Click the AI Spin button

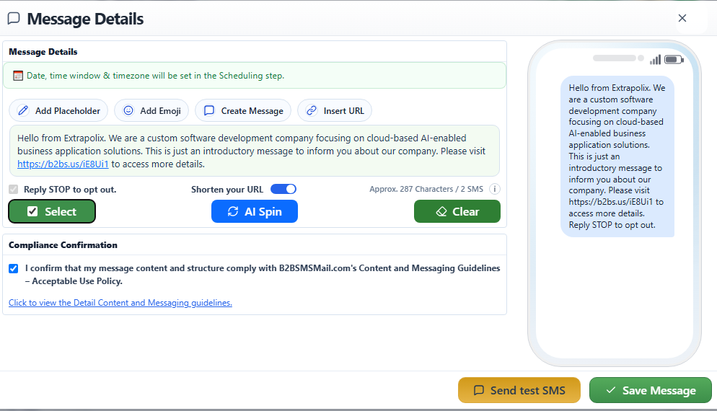[x=255, y=211]
